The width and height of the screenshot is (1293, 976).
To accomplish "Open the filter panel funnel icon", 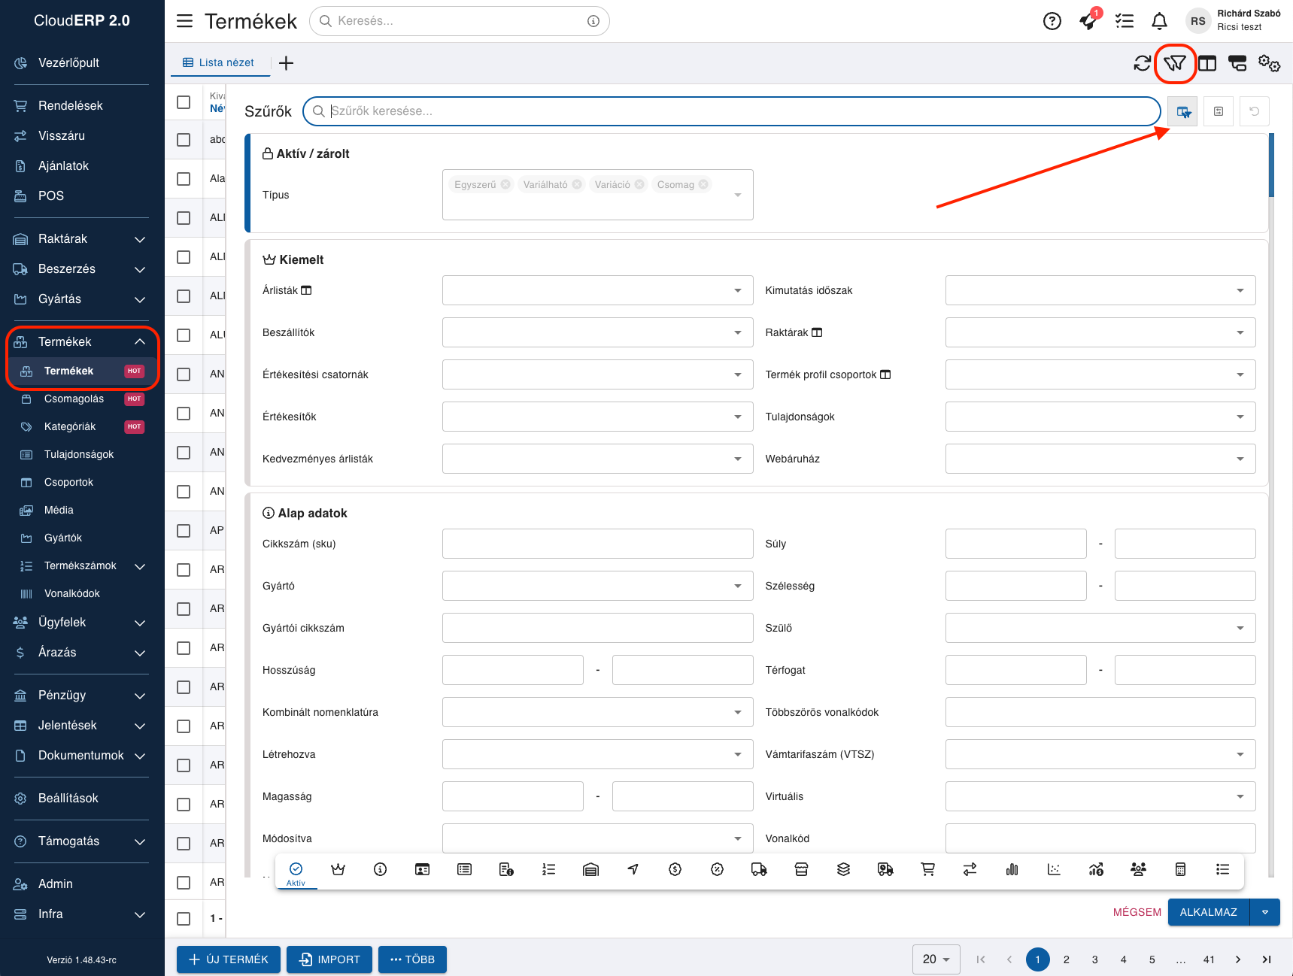I will point(1175,64).
